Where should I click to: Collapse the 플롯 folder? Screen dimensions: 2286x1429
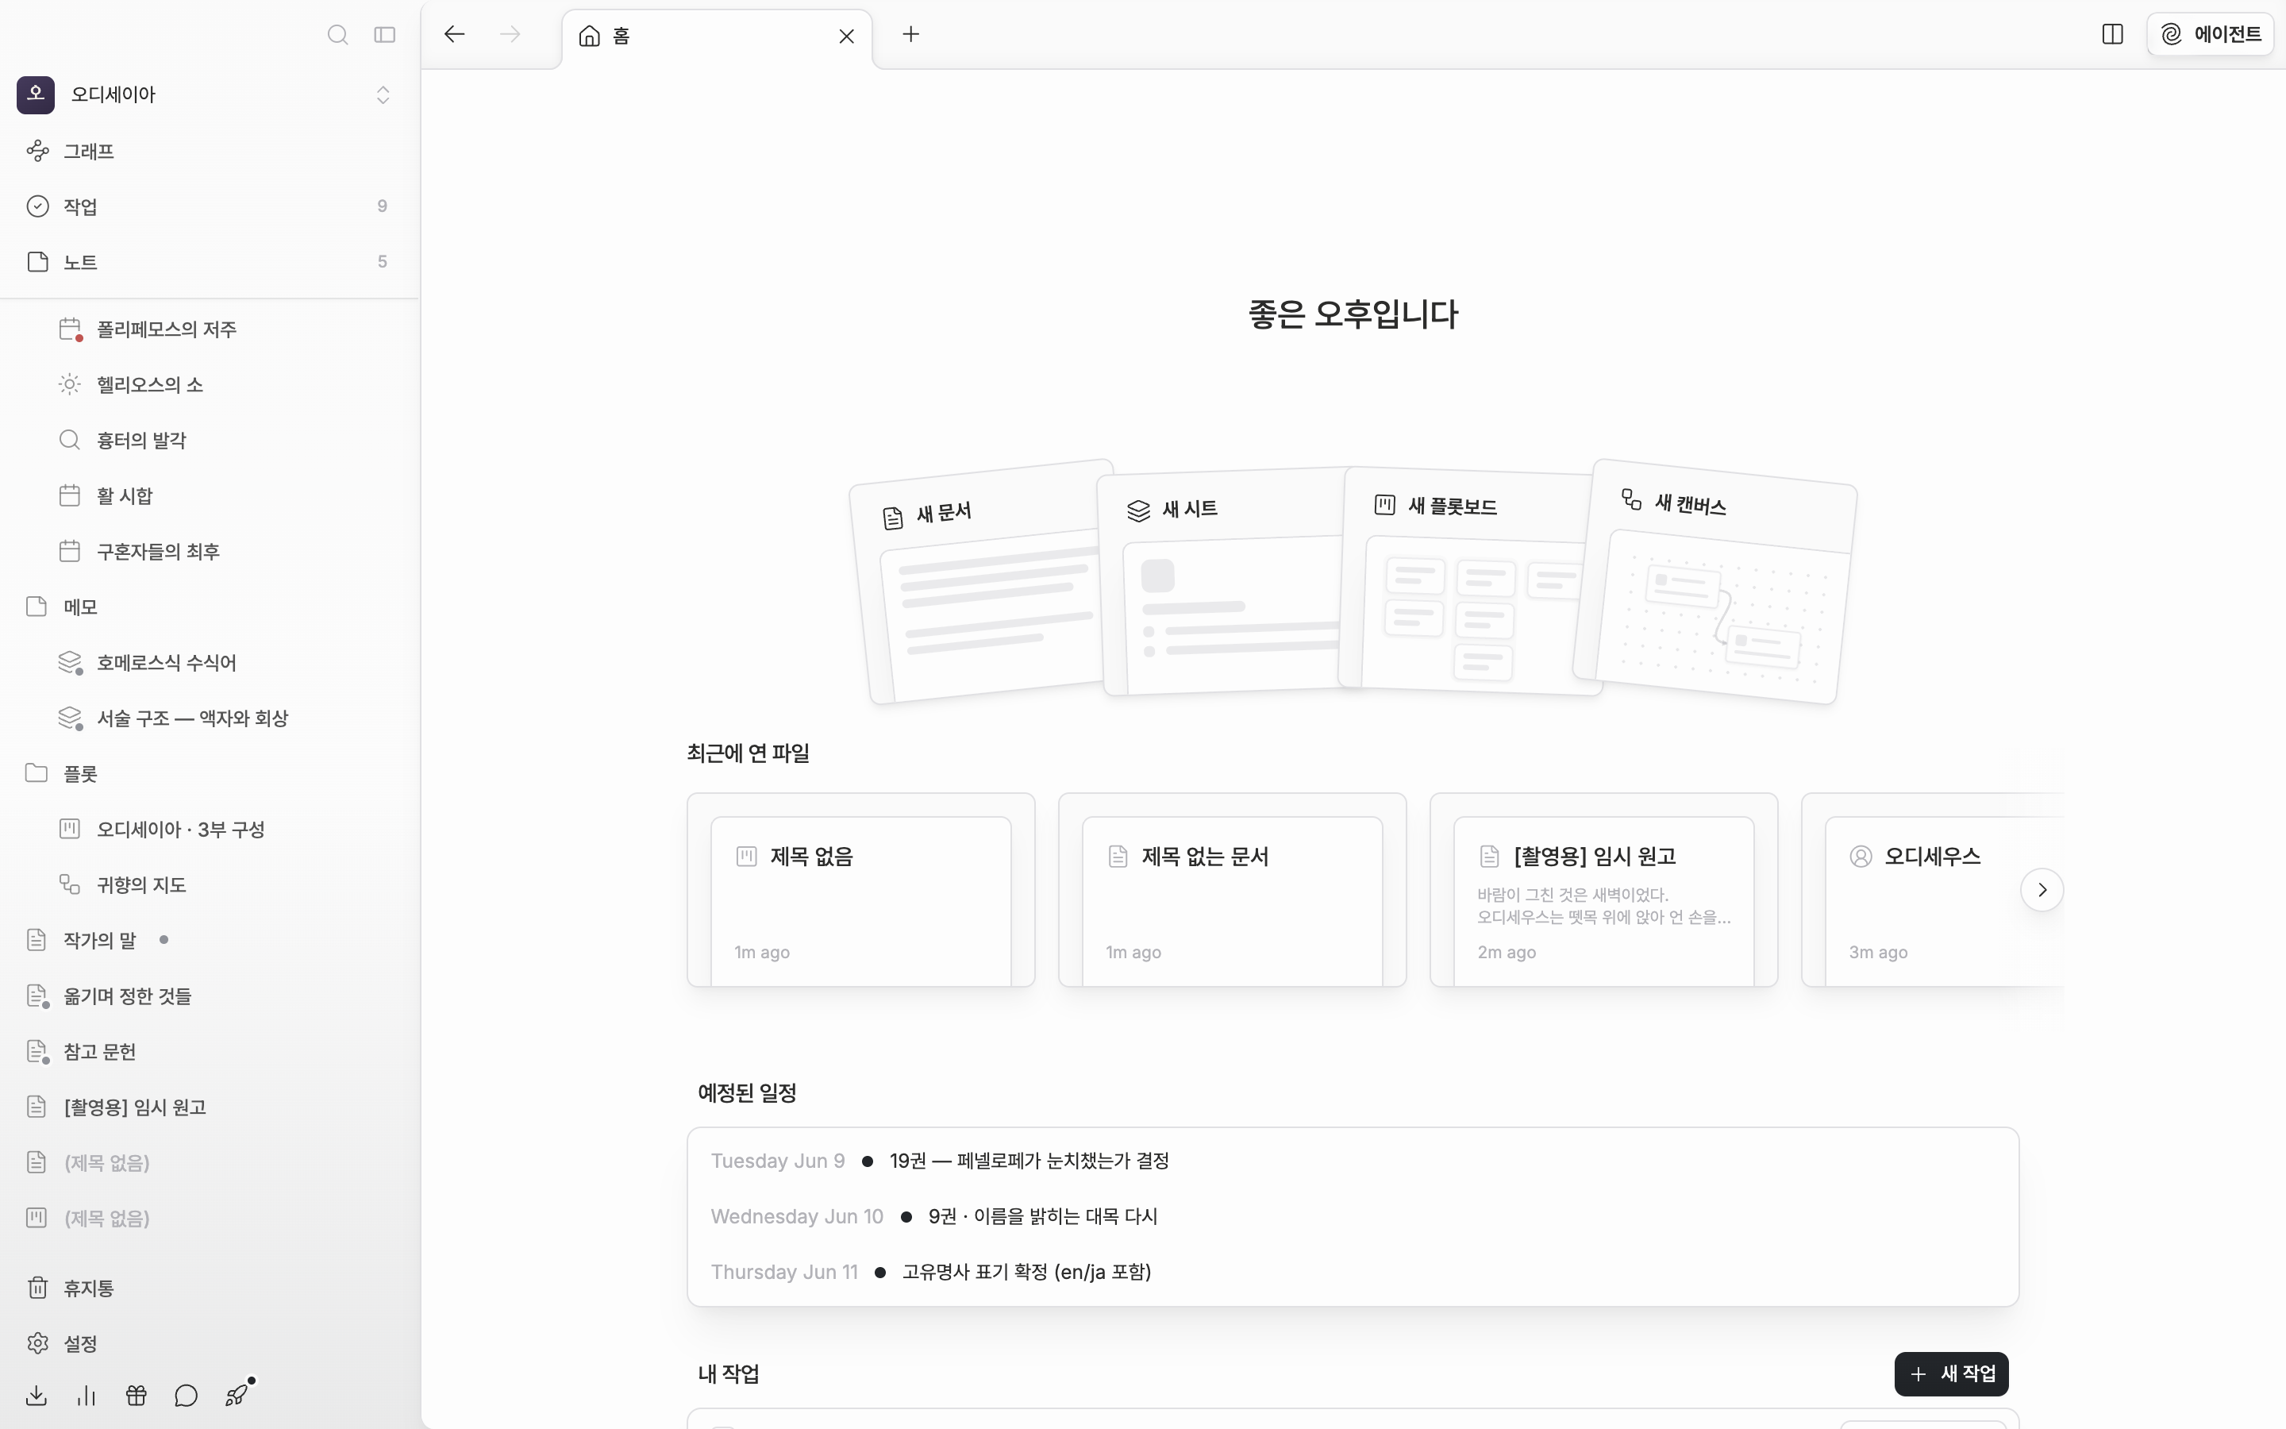[x=209, y=774]
